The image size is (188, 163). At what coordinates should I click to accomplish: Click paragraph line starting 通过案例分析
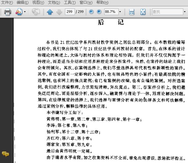tap(72, 106)
